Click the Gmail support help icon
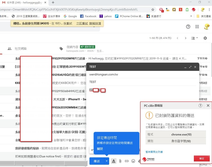The height and width of the screenshot is (167, 212). point(188,27)
